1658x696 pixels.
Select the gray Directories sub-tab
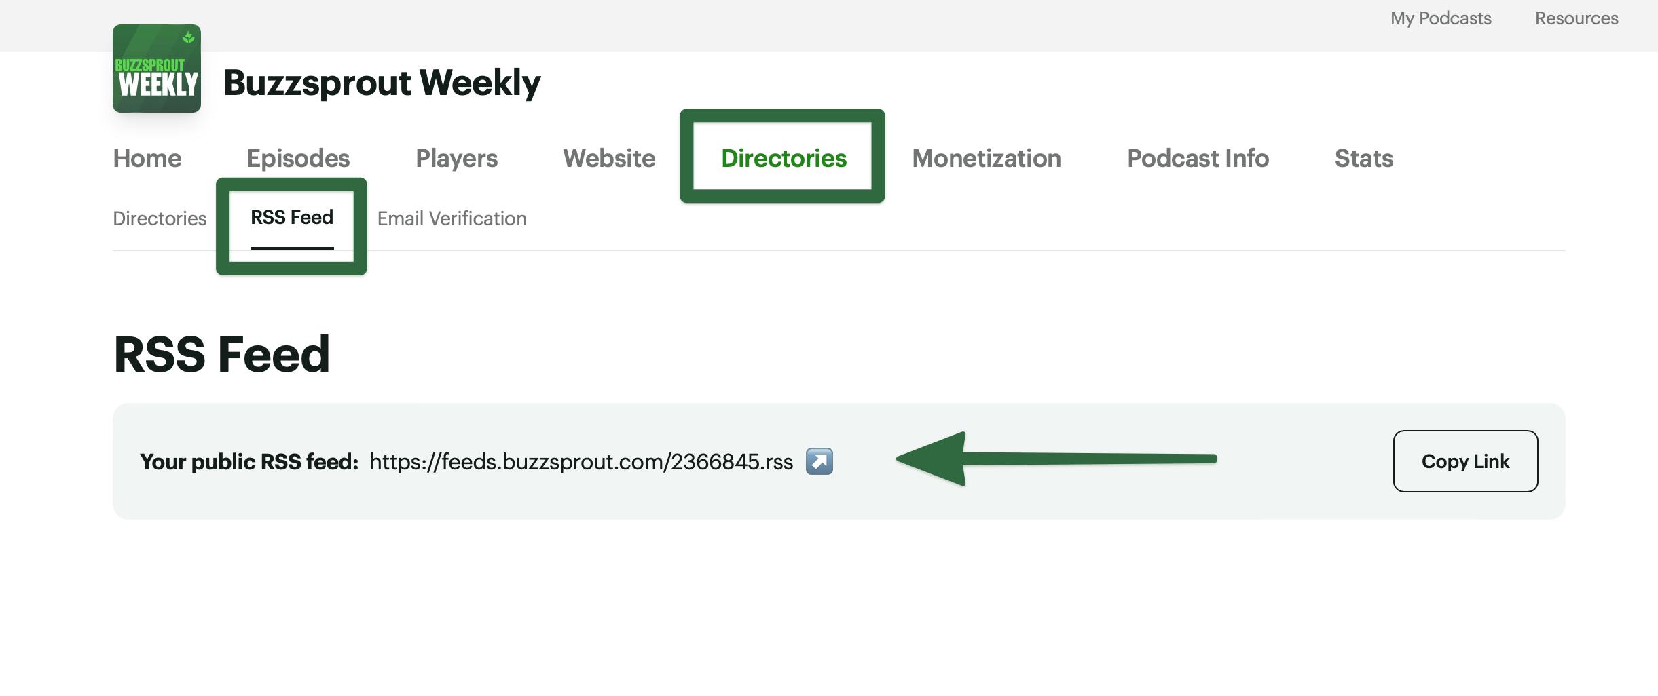(x=160, y=218)
